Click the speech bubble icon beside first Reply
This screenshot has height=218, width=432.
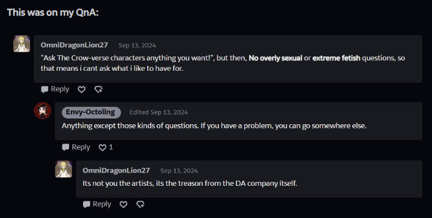click(44, 90)
